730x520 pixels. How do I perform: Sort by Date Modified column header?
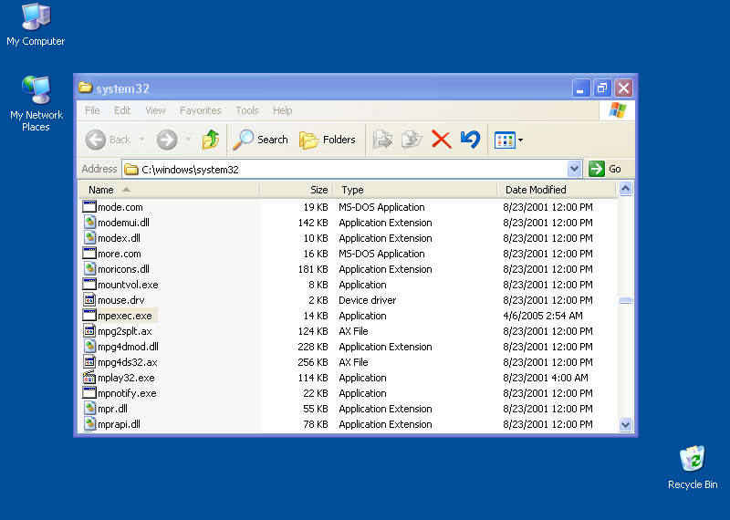557,190
